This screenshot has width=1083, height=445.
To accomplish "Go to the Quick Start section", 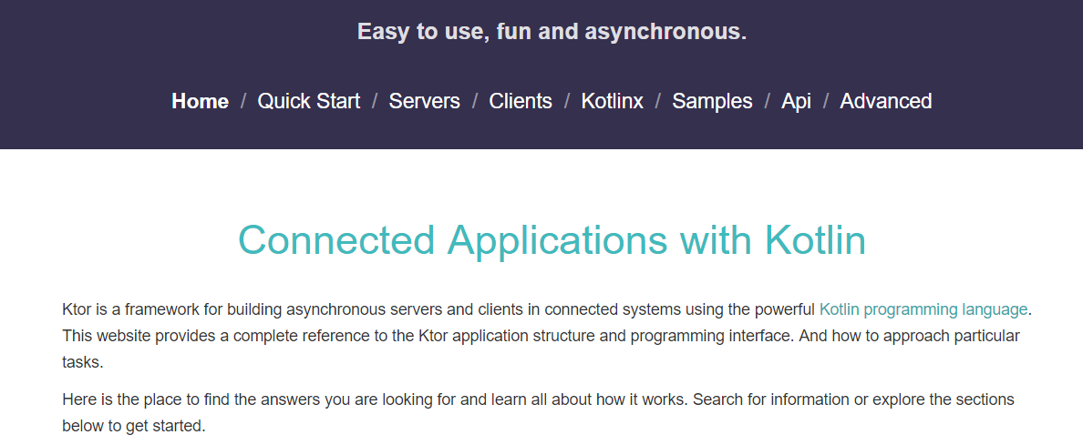I will (x=309, y=101).
